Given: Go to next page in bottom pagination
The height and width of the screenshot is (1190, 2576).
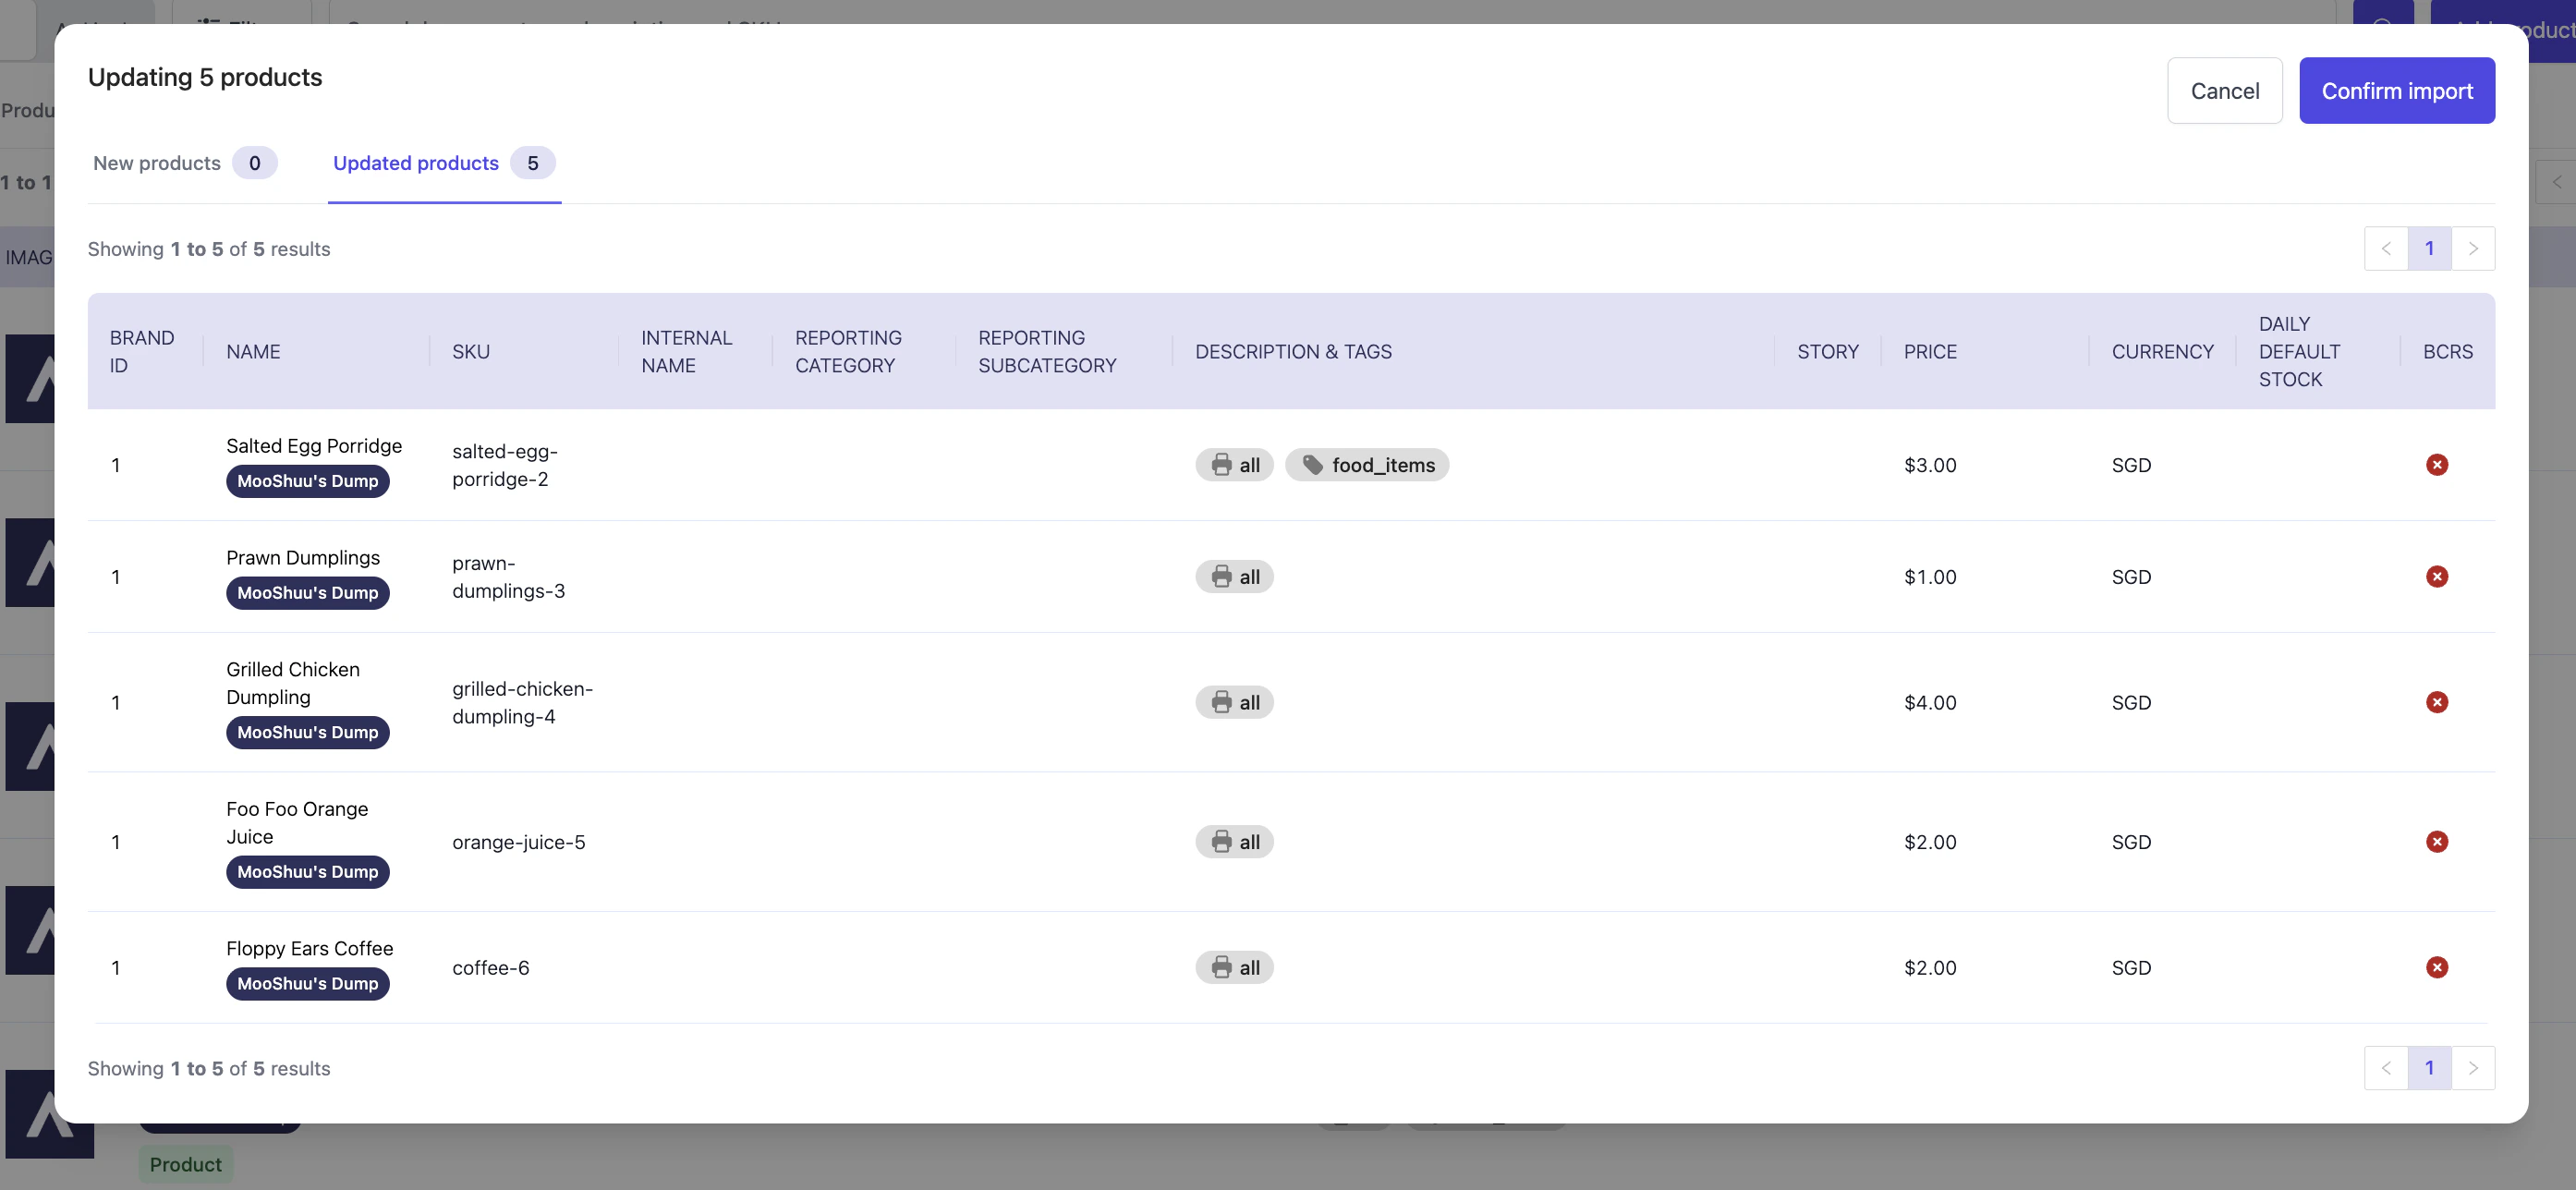Looking at the screenshot, I should point(2473,1068).
